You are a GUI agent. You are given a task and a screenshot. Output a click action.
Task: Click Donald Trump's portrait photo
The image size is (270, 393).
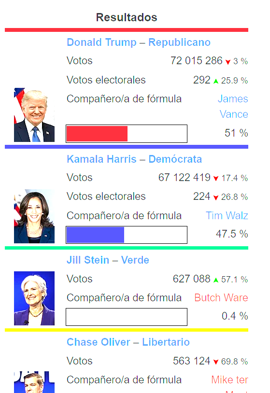point(34,115)
